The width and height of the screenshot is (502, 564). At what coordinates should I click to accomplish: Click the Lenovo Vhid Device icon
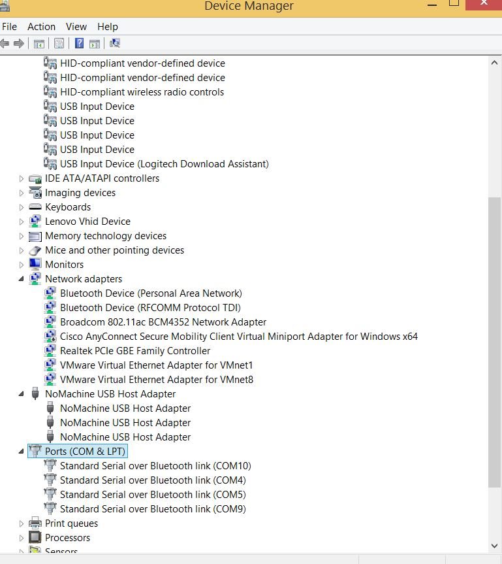tap(35, 221)
